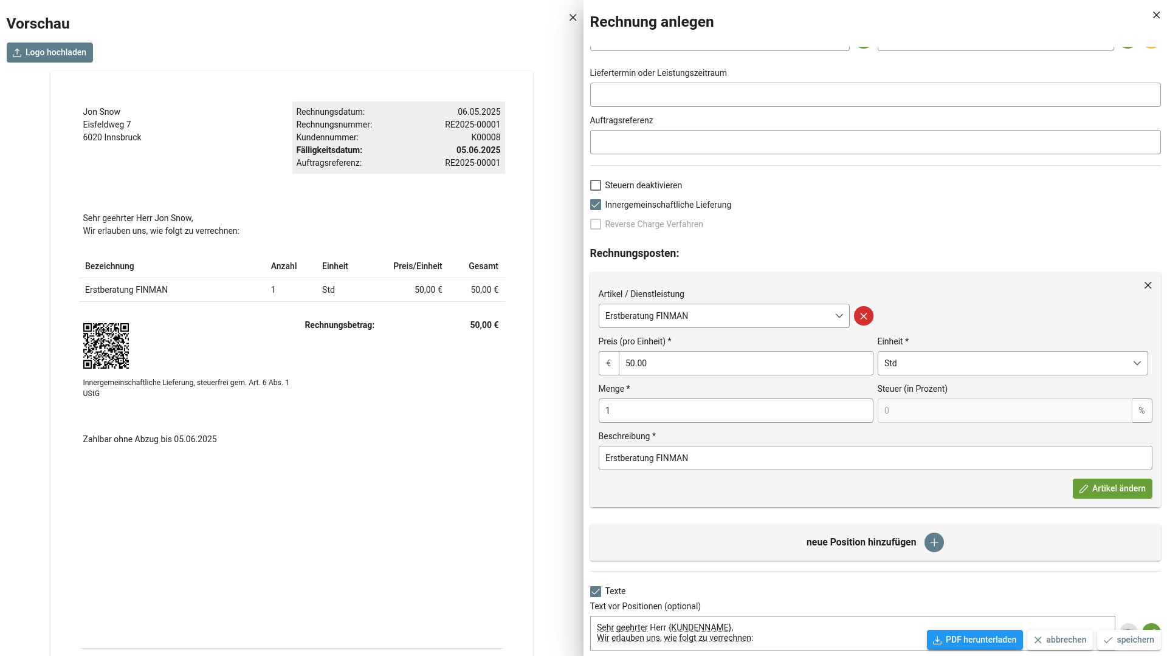Upload a logo with Logo hochladen

tap(50, 52)
